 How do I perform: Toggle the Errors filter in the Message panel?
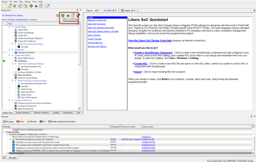[20, 122]
